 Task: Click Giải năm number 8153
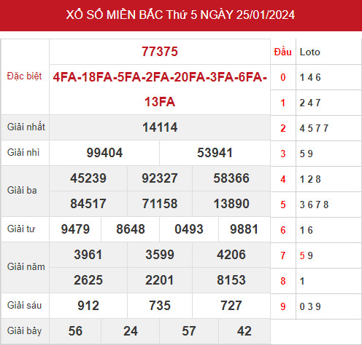tap(231, 280)
